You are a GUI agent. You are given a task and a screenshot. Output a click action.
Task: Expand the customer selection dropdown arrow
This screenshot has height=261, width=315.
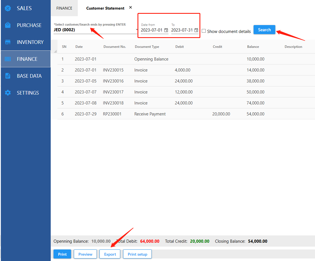137,30
